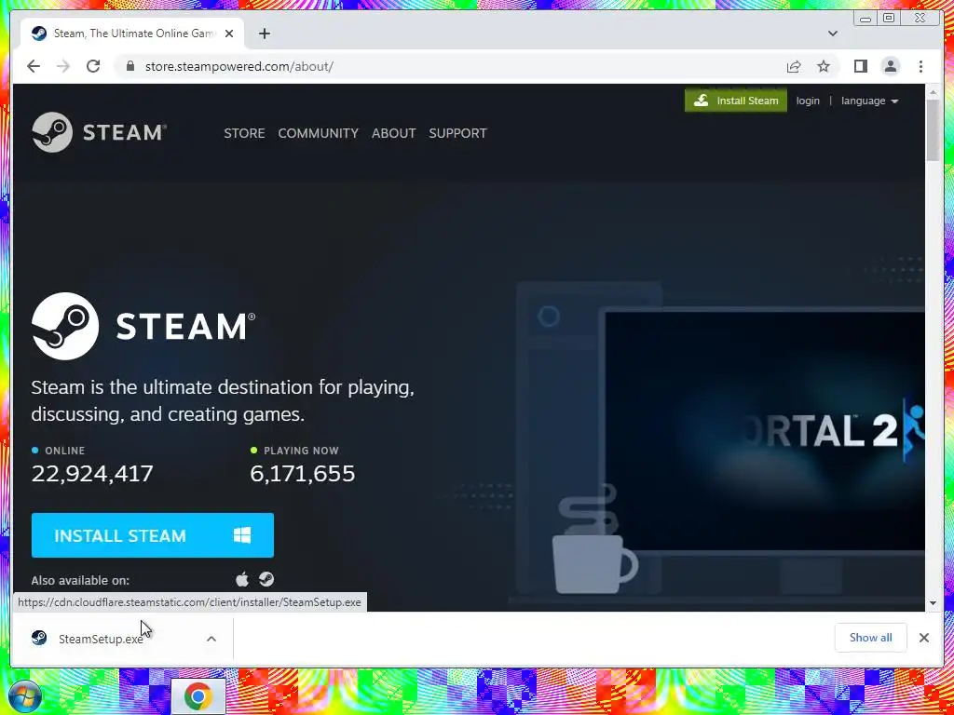Click the Chrome back arrow
Viewport: 954px width, 715px height.
pos(34,66)
